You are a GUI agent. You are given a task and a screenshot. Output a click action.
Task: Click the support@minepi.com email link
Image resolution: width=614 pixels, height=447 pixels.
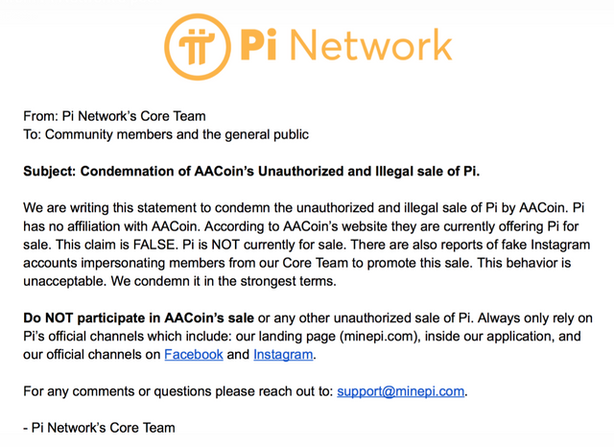pos(401,391)
